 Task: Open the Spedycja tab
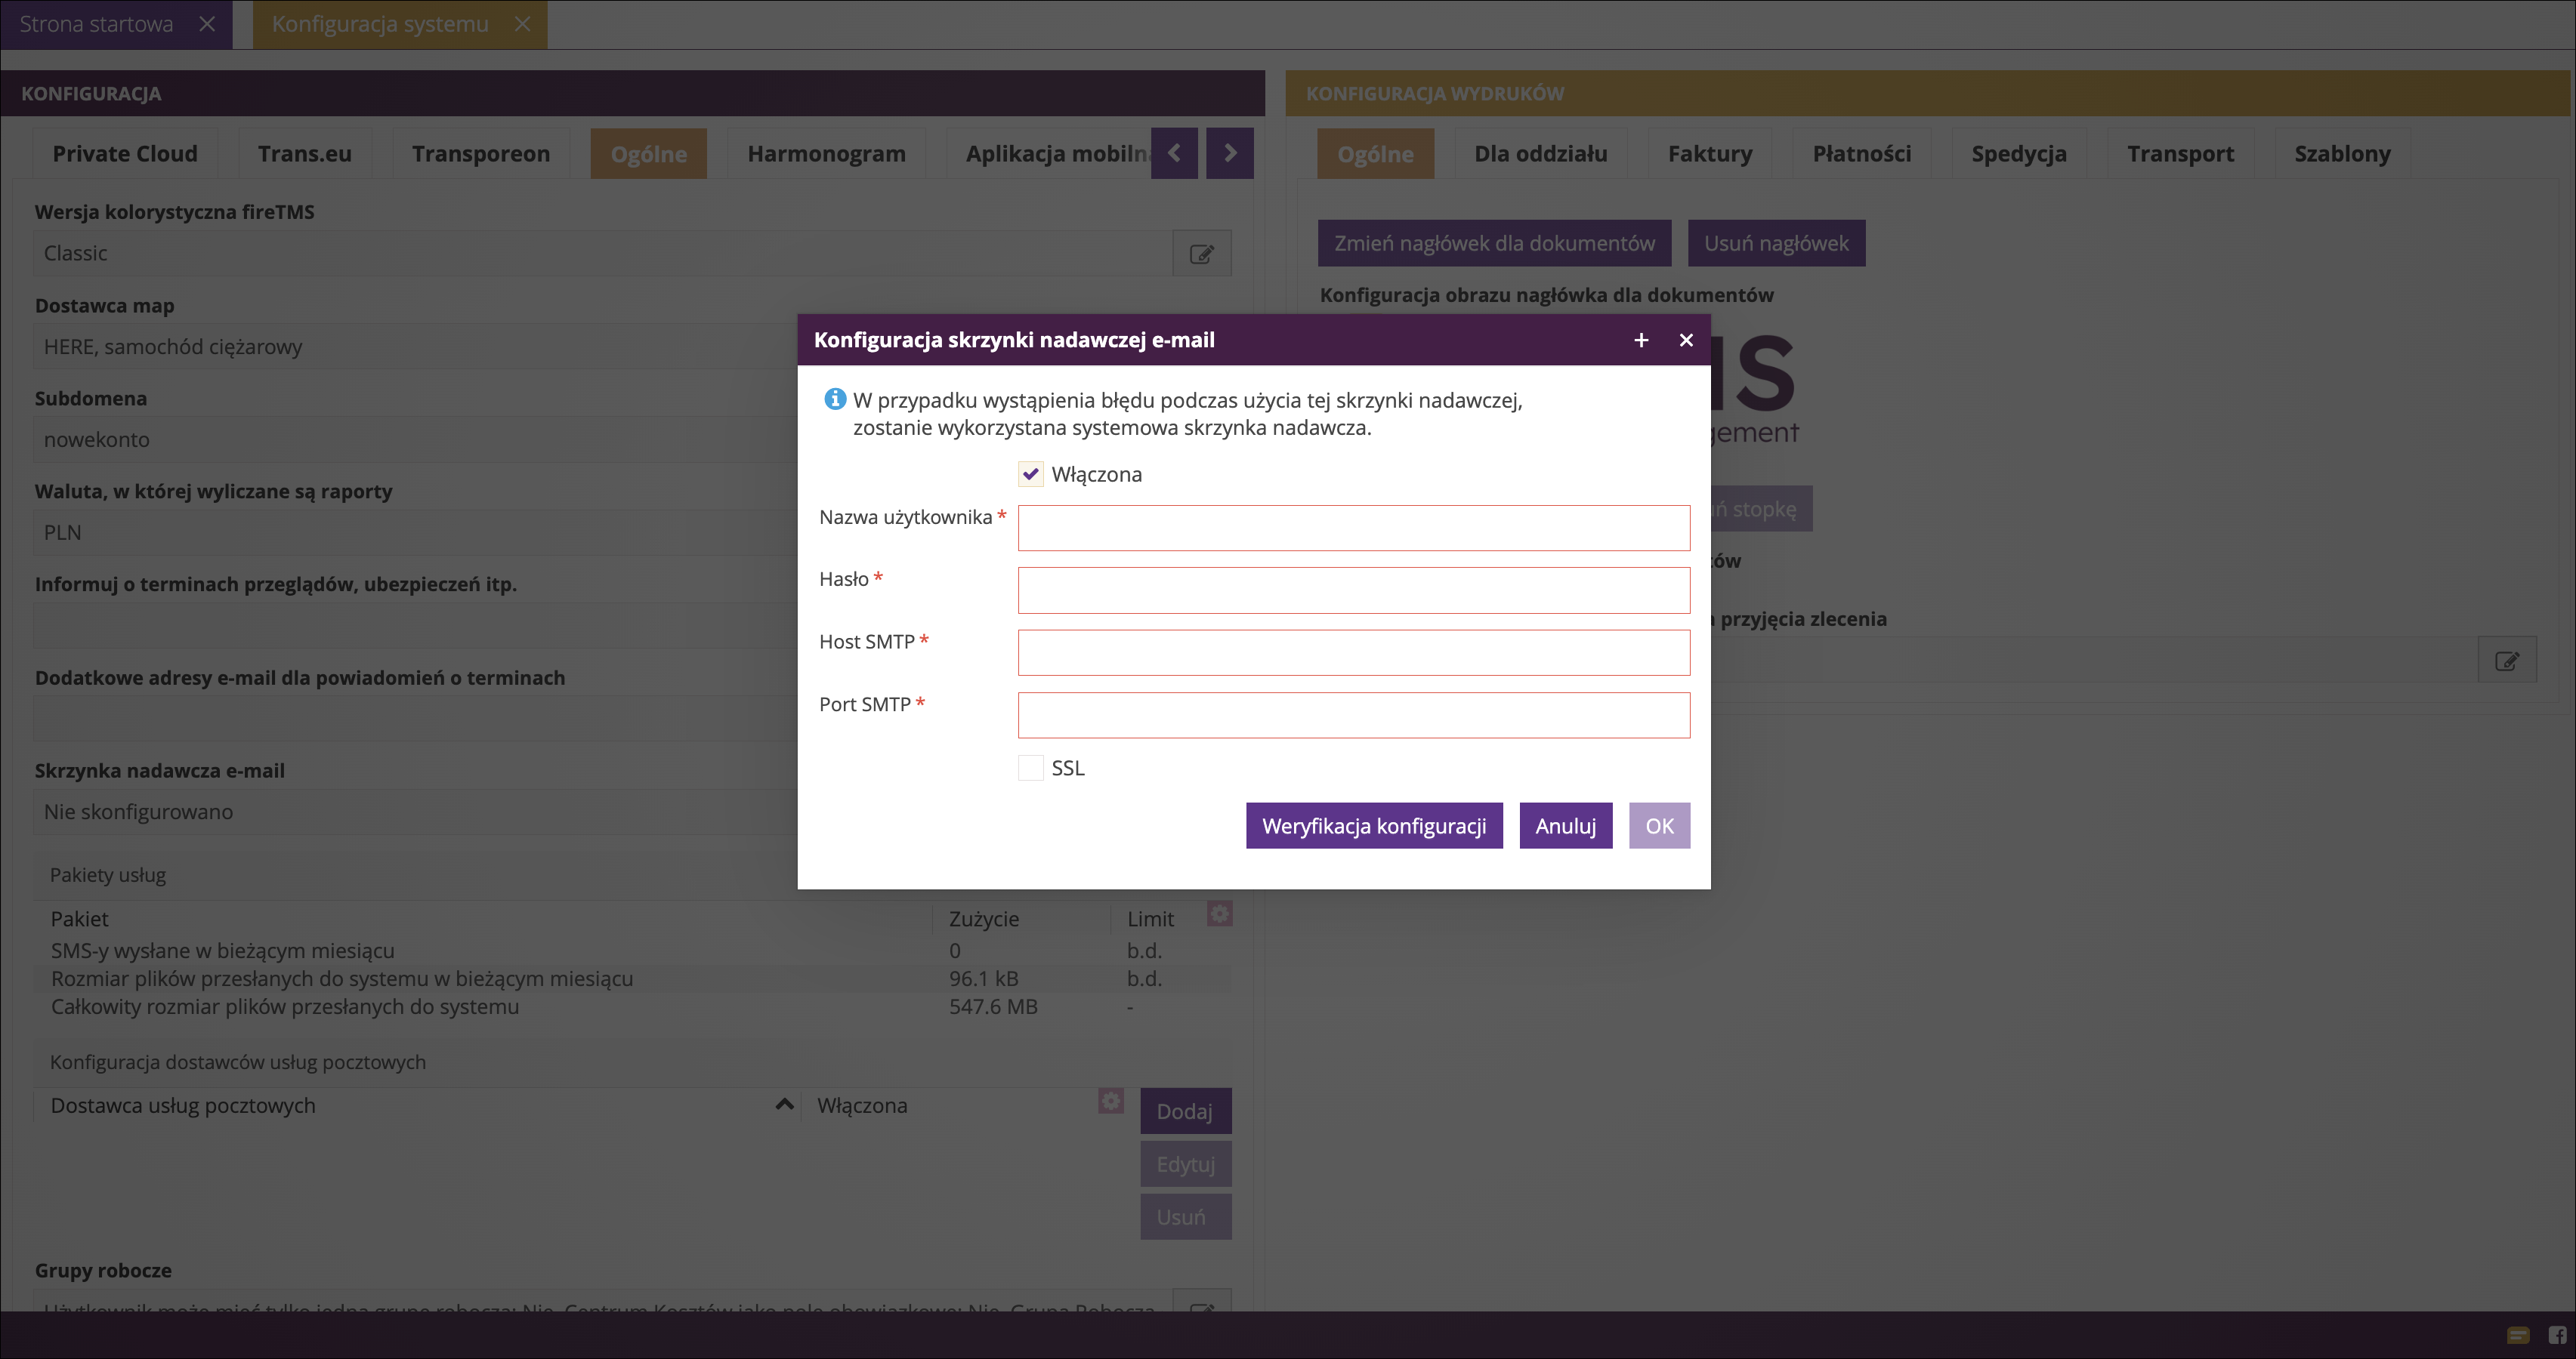[2019, 154]
